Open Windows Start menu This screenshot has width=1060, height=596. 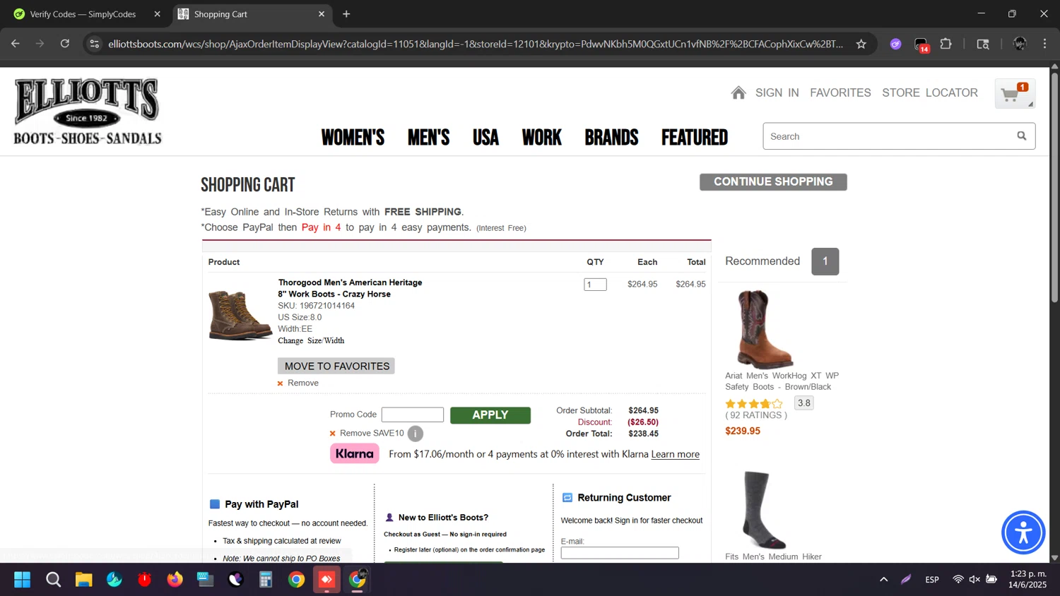coord(22,580)
